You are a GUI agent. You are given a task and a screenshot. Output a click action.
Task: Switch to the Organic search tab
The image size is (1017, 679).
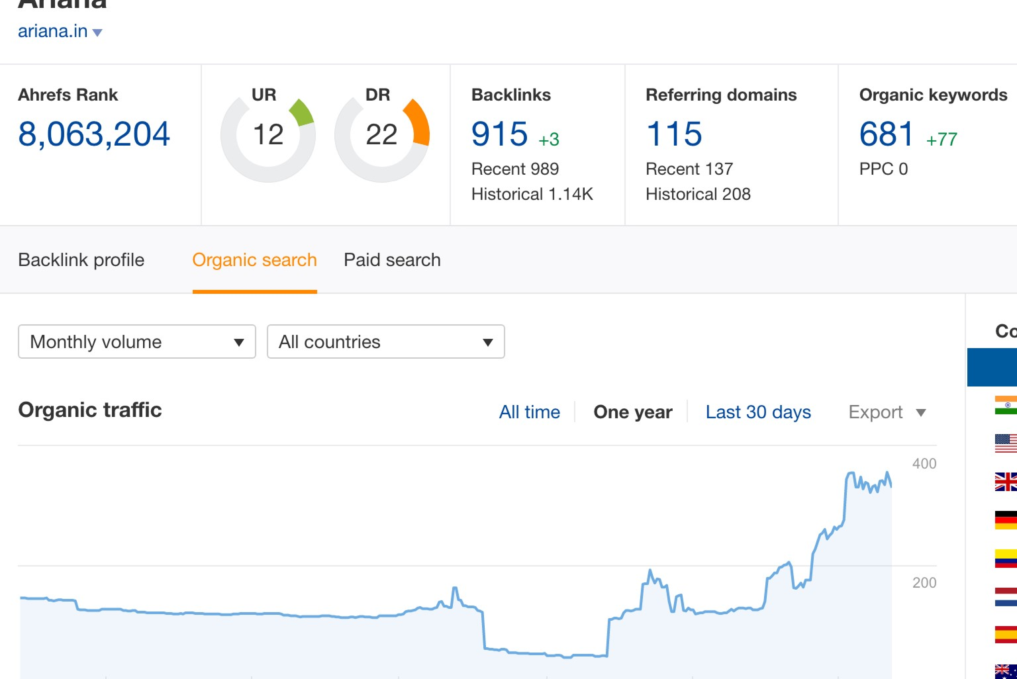click(x=255, y=260)
